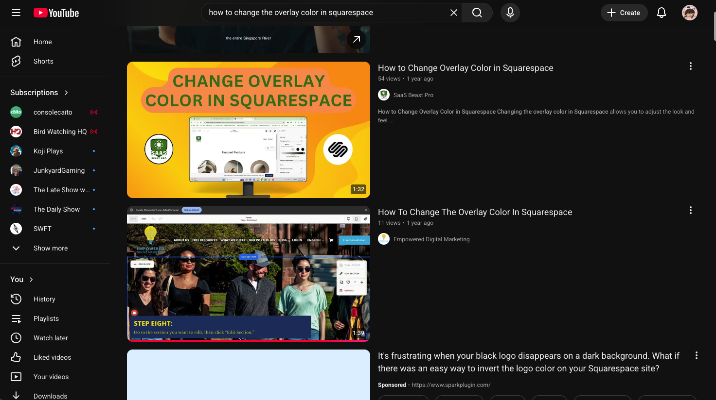This screenshot has height=400, width=716.
Task: Visit the sparkplugin.com sponsored link
Action: point(450,384)
